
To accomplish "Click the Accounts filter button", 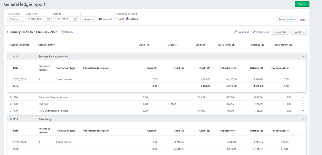I will 89,19.
